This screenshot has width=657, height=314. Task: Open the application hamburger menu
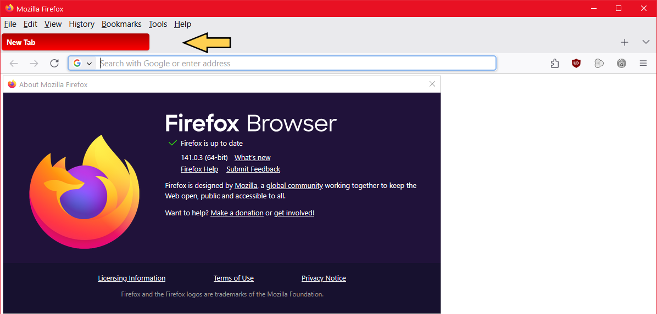click(x=643, y=64)
